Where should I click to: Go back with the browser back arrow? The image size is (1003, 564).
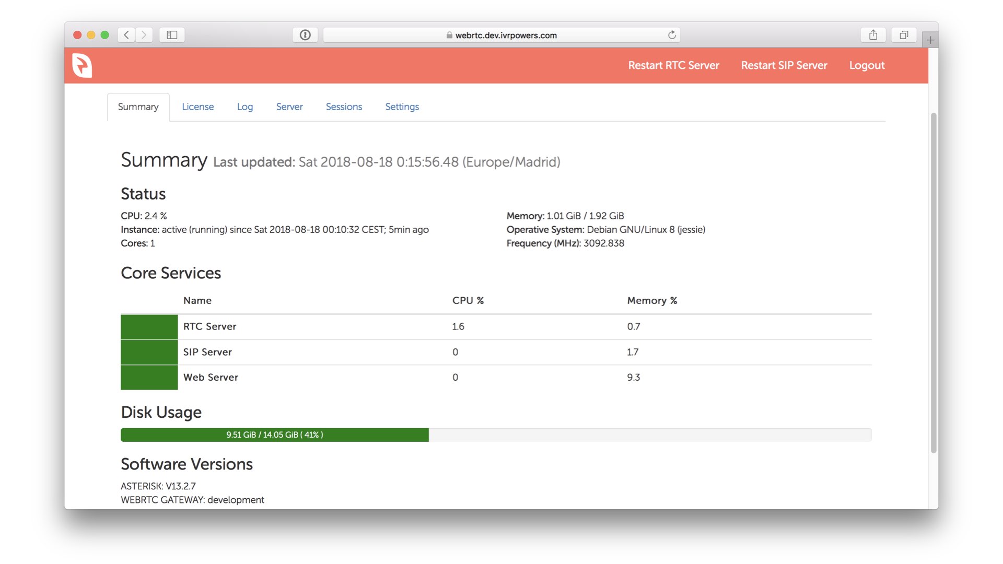click(126, 35)
